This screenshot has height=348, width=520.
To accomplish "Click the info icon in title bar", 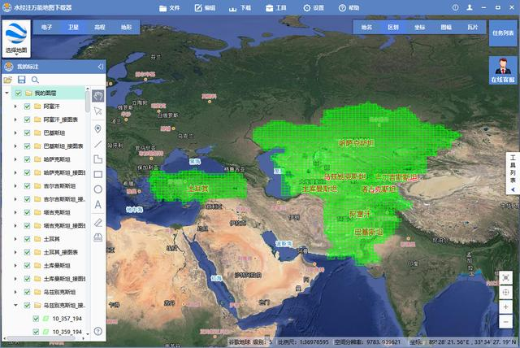I will pos(455,7).
